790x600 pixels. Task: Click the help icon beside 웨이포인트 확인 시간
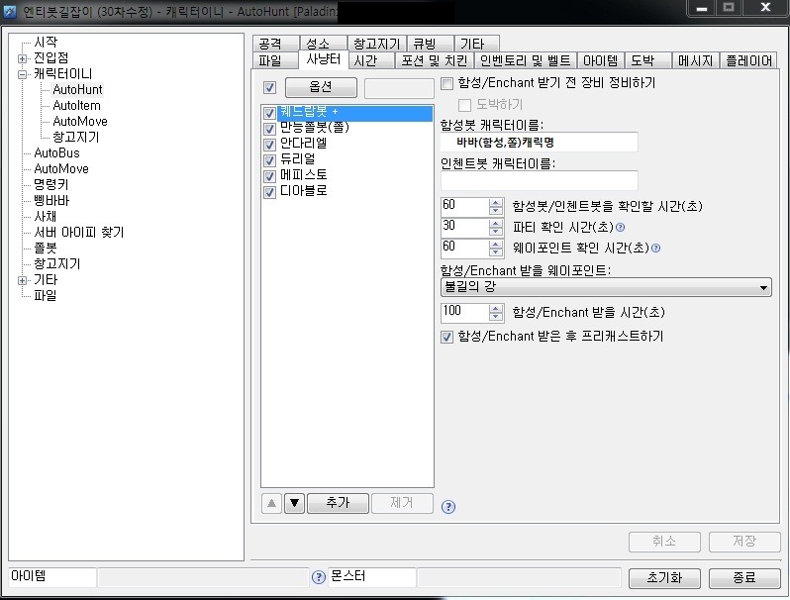tap(655, 248)
